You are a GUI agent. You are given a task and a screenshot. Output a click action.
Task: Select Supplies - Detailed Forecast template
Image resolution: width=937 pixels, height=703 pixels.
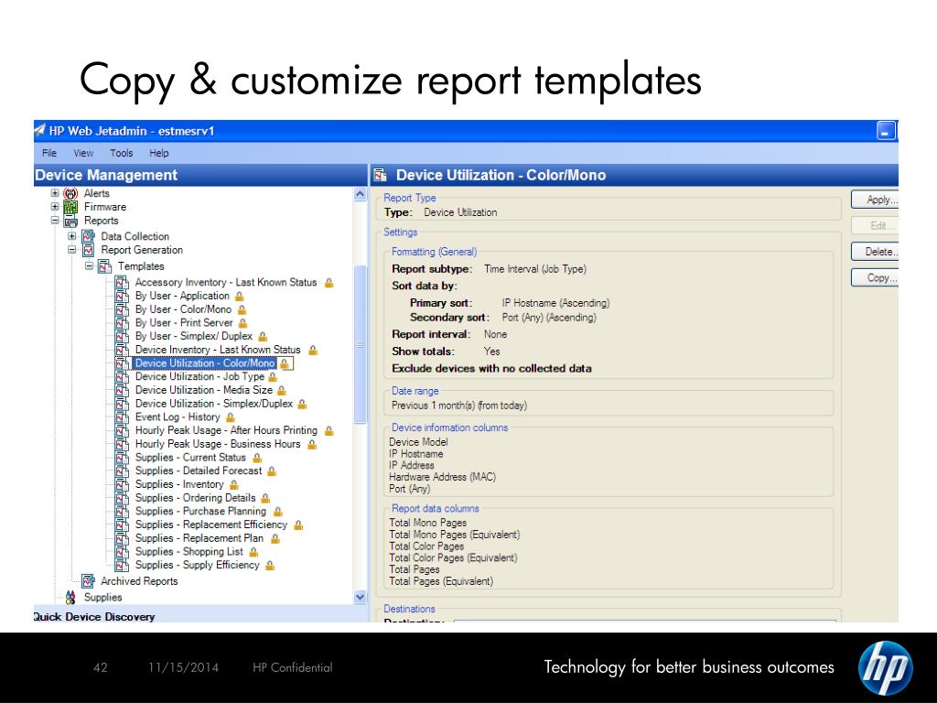click(199, 471)
